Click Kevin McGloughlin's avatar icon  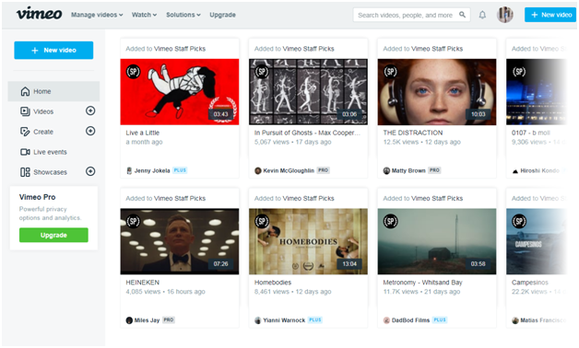point(258,170)
